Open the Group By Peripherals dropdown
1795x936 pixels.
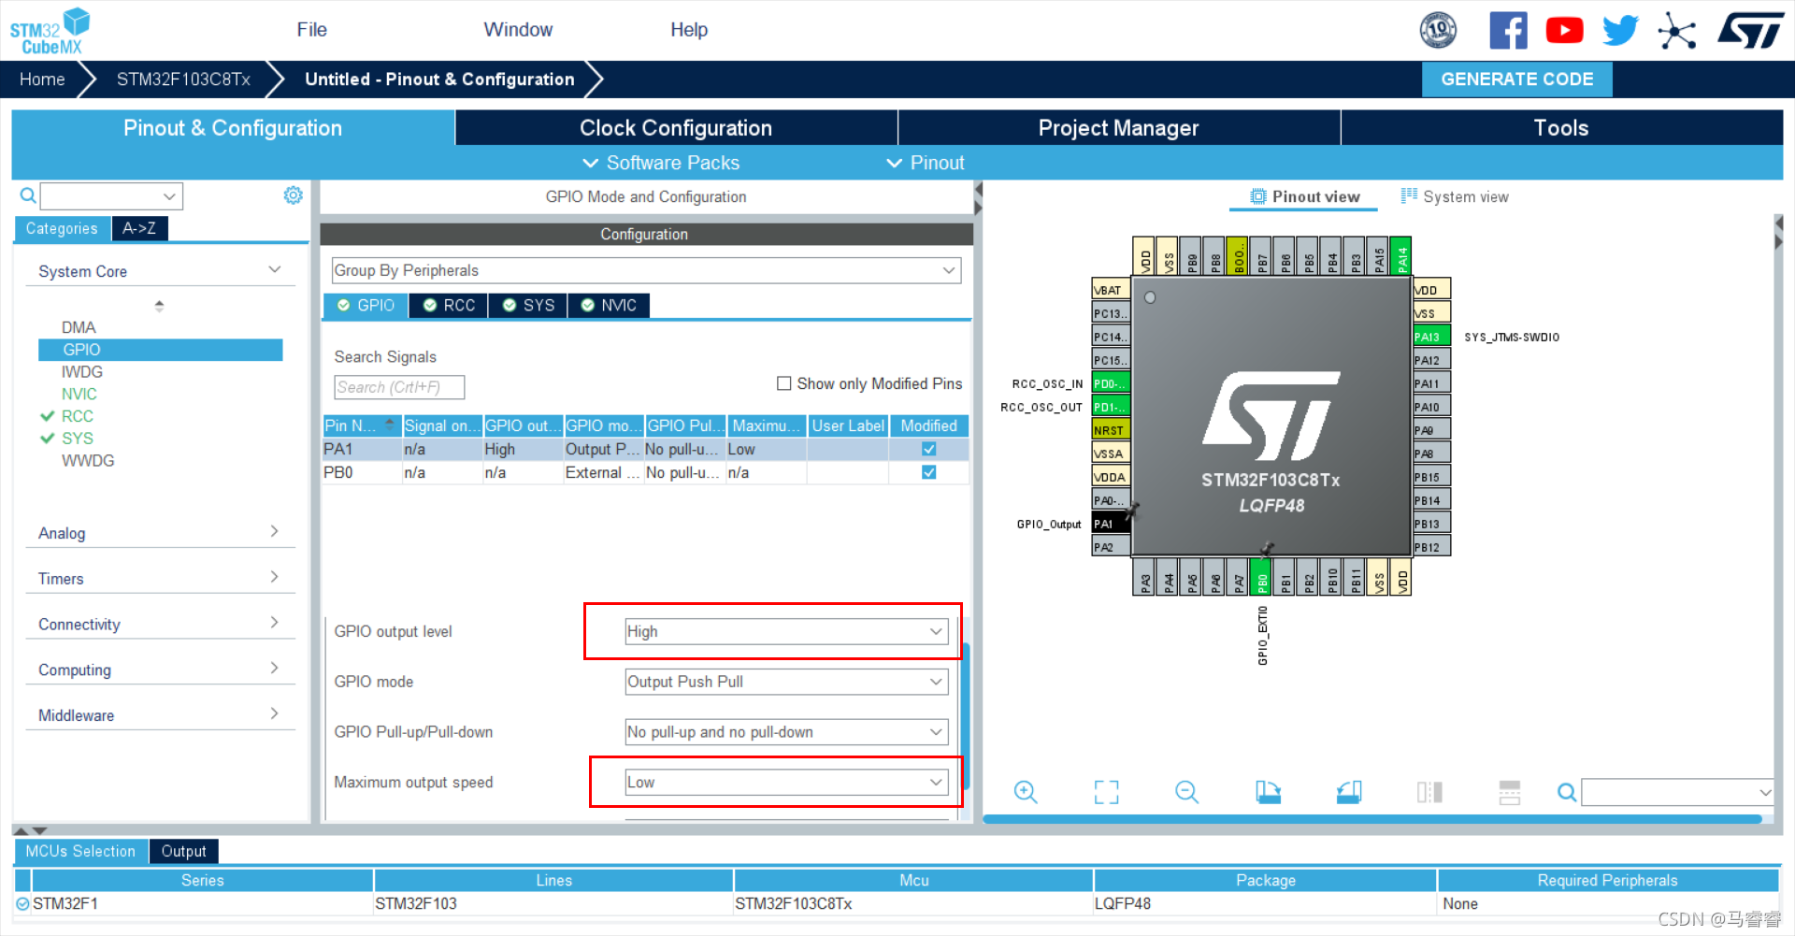646,270
